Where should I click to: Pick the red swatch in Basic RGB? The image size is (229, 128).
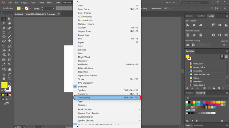pos(191,102)
